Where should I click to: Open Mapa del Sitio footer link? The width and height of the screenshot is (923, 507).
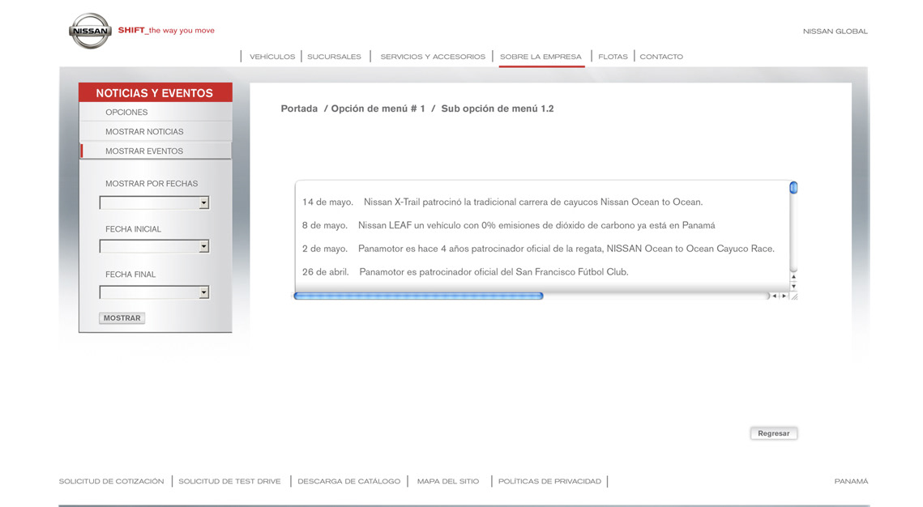point(448,481)
